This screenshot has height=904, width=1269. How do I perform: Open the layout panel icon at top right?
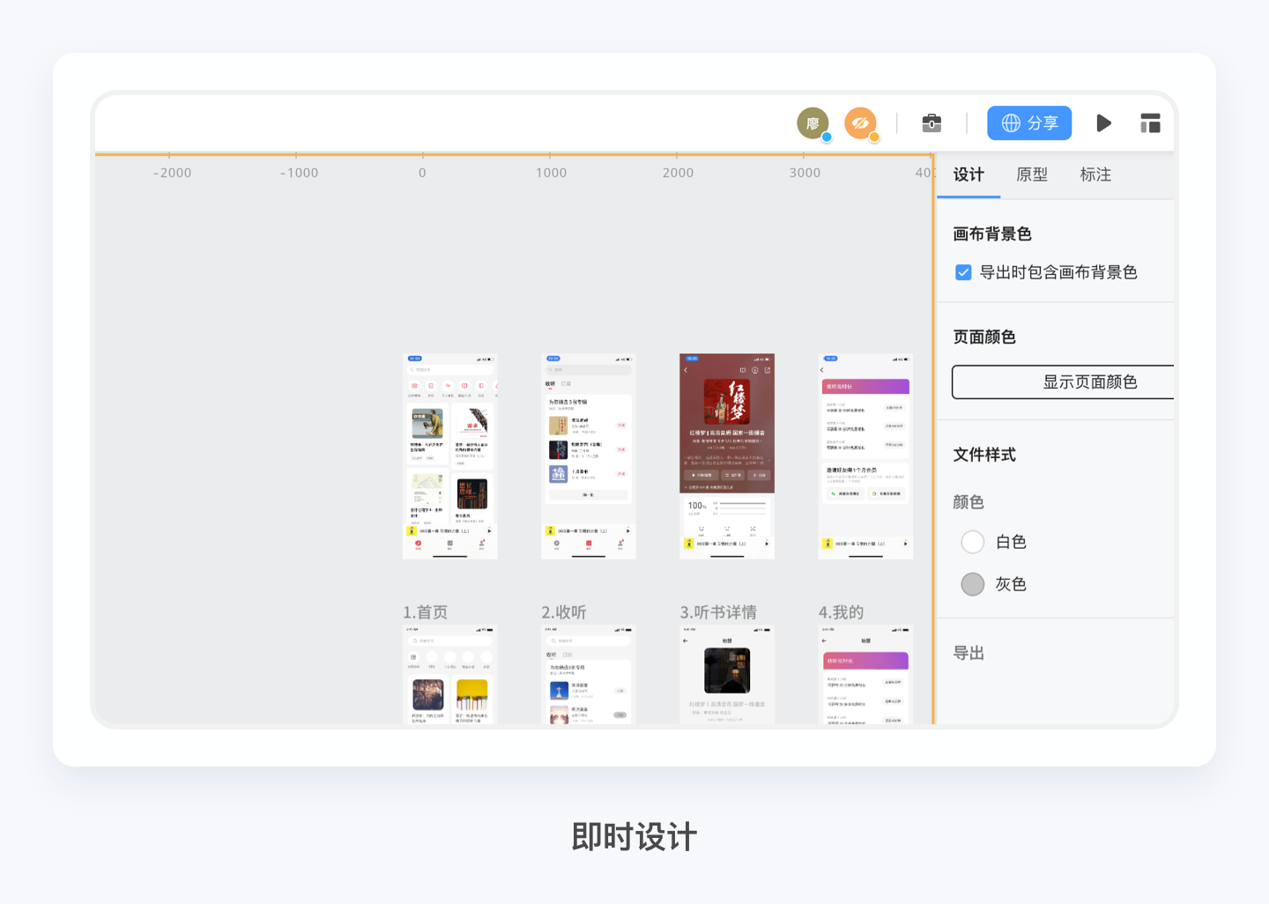tap(1150, 122)
